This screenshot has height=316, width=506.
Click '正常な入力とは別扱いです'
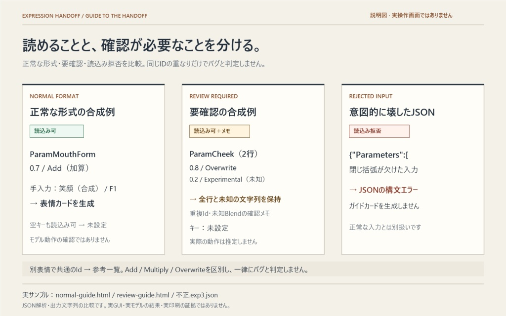tap(385, 227)
